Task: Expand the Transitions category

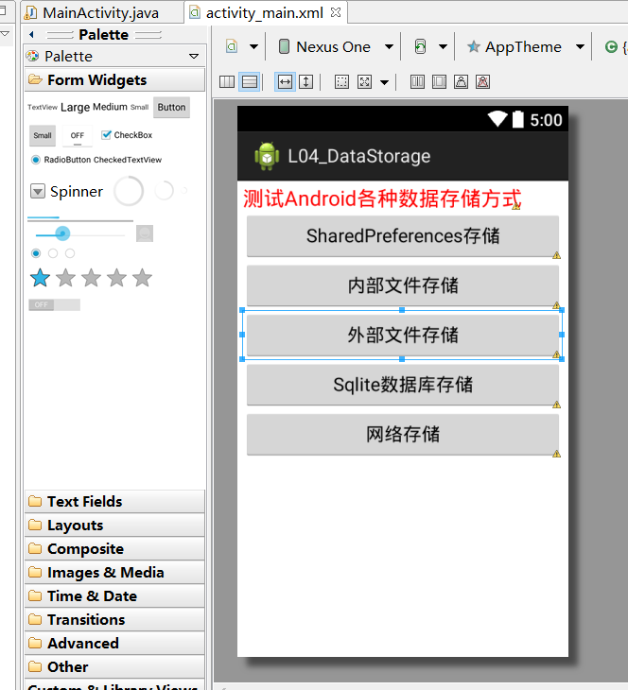Action: pyautogui.click(x=114, y=620)
